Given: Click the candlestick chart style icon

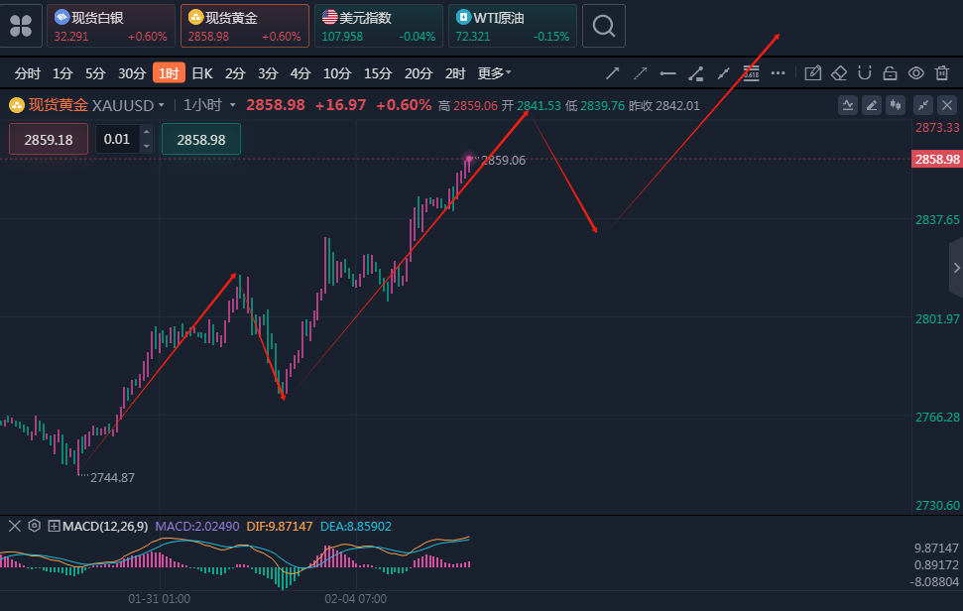Looking at the screenshot, I should click(897, 105).
